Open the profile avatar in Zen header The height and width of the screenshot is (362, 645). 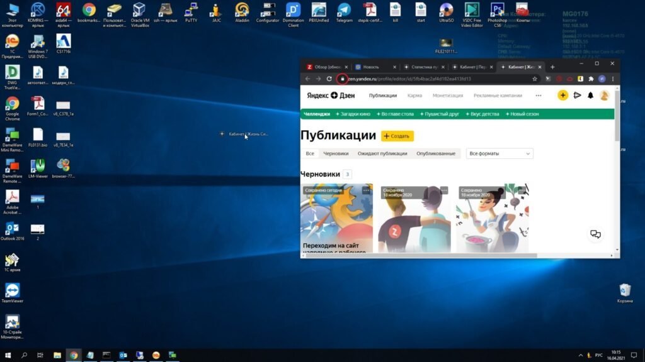click(604, 96)
